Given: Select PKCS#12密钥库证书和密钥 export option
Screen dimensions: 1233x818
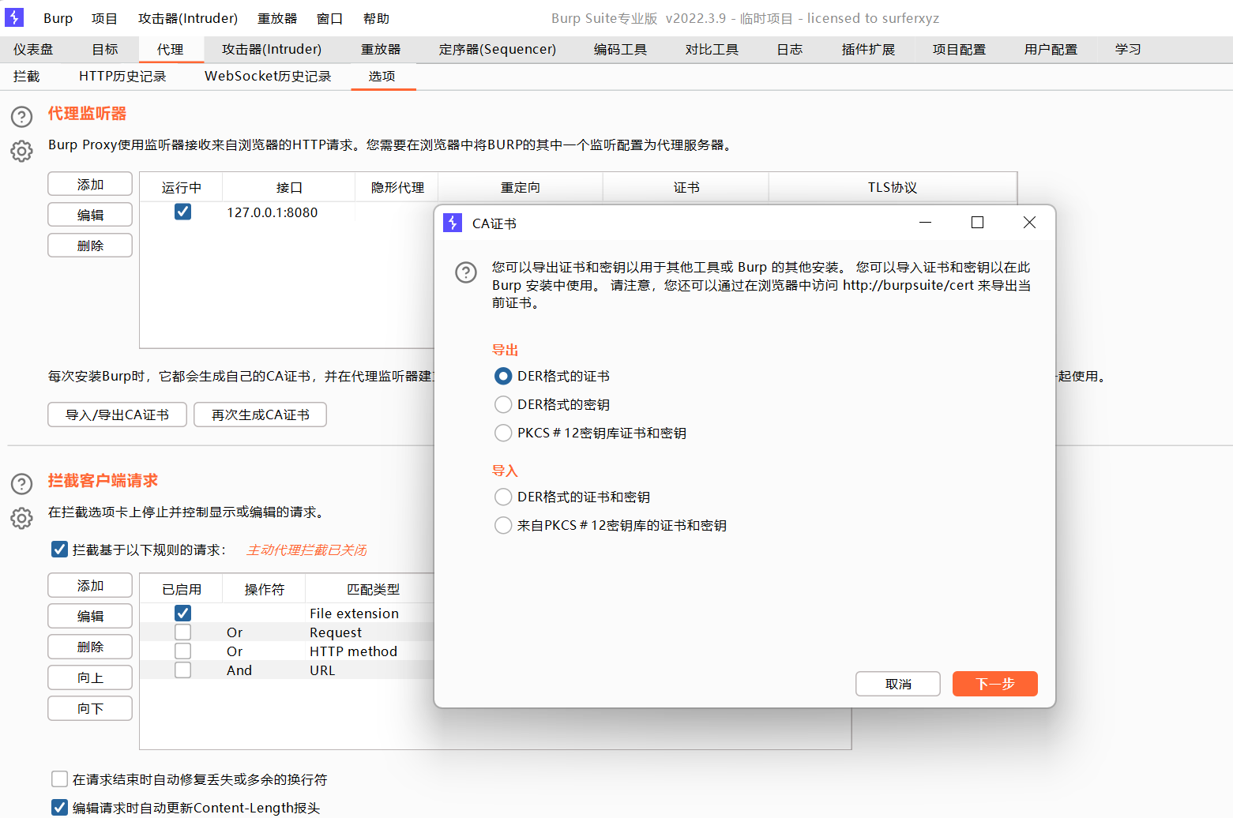Looking at the screenshot, I should point(503,433).
